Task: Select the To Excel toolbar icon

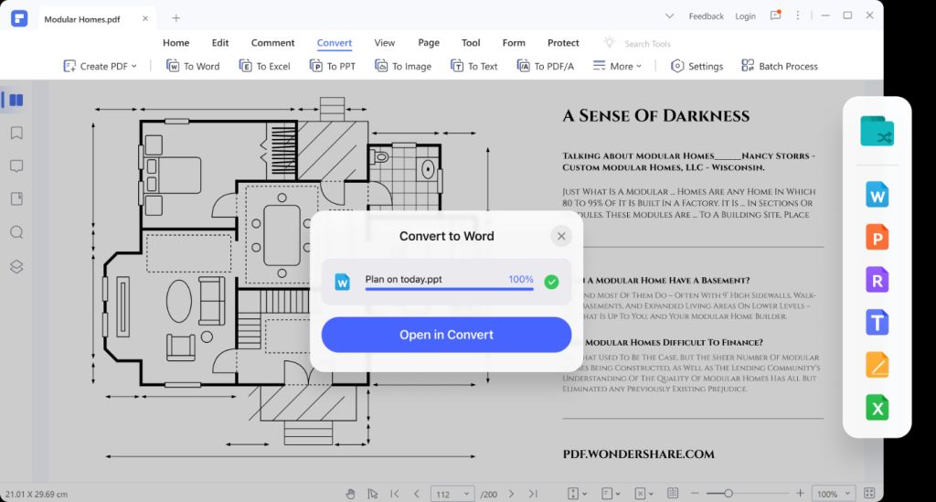Action: [x=245, y=66]
